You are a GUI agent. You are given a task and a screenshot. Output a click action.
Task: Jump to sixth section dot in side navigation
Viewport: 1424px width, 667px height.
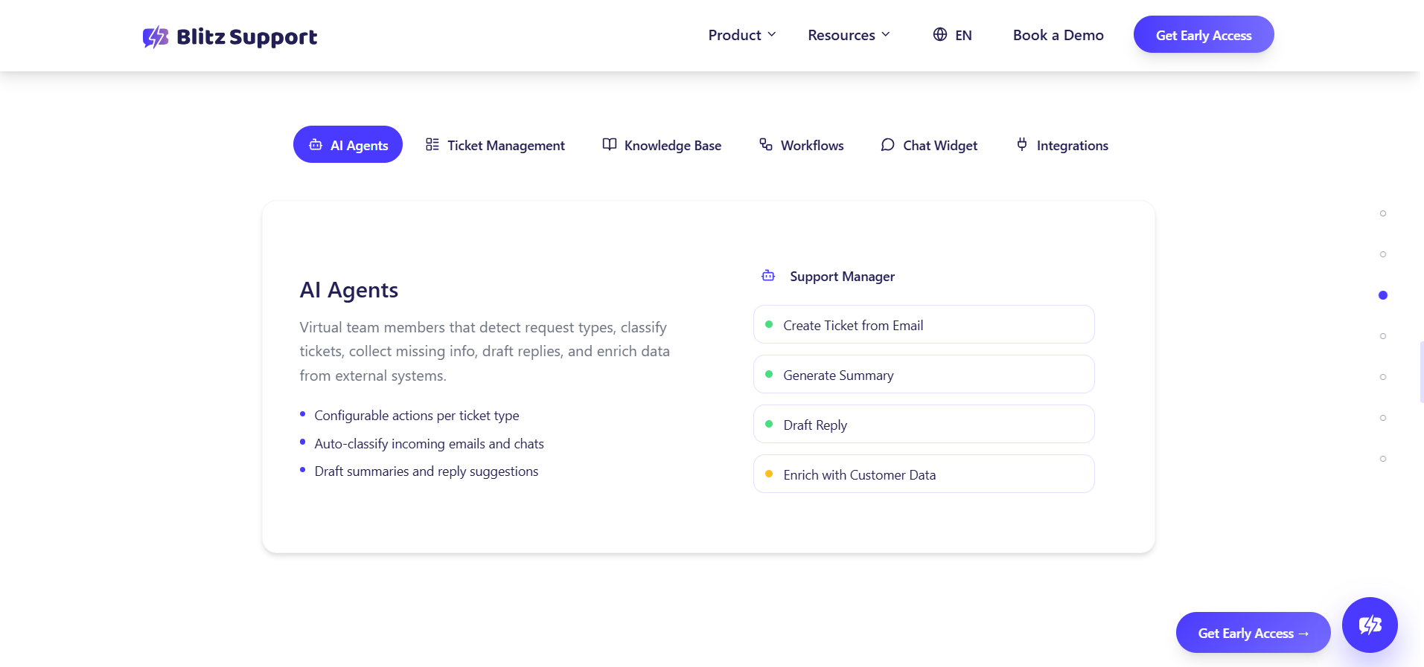coord(1383,418)
